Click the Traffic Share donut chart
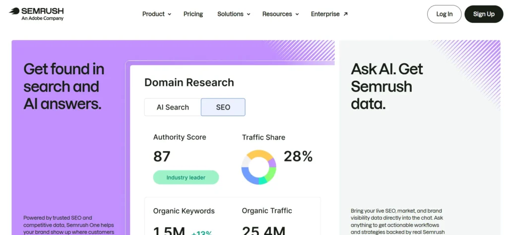 pos(258,167)
